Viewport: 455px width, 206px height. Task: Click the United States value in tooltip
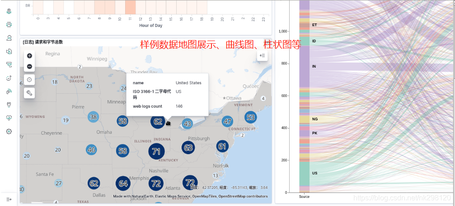click(x=188, y=83)
